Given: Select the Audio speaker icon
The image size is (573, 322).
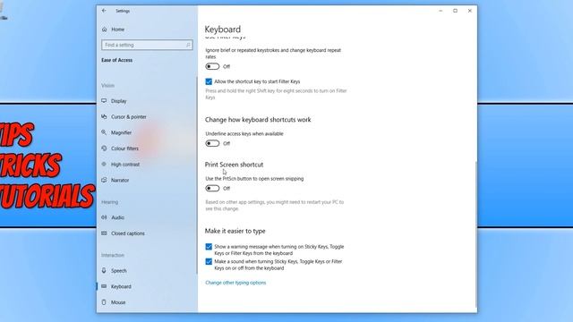Looking at the screenshot, I should (x=104, y=217).
